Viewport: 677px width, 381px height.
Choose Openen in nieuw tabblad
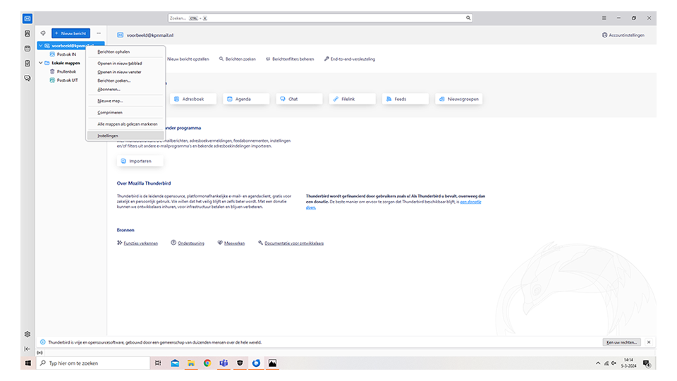126,64
